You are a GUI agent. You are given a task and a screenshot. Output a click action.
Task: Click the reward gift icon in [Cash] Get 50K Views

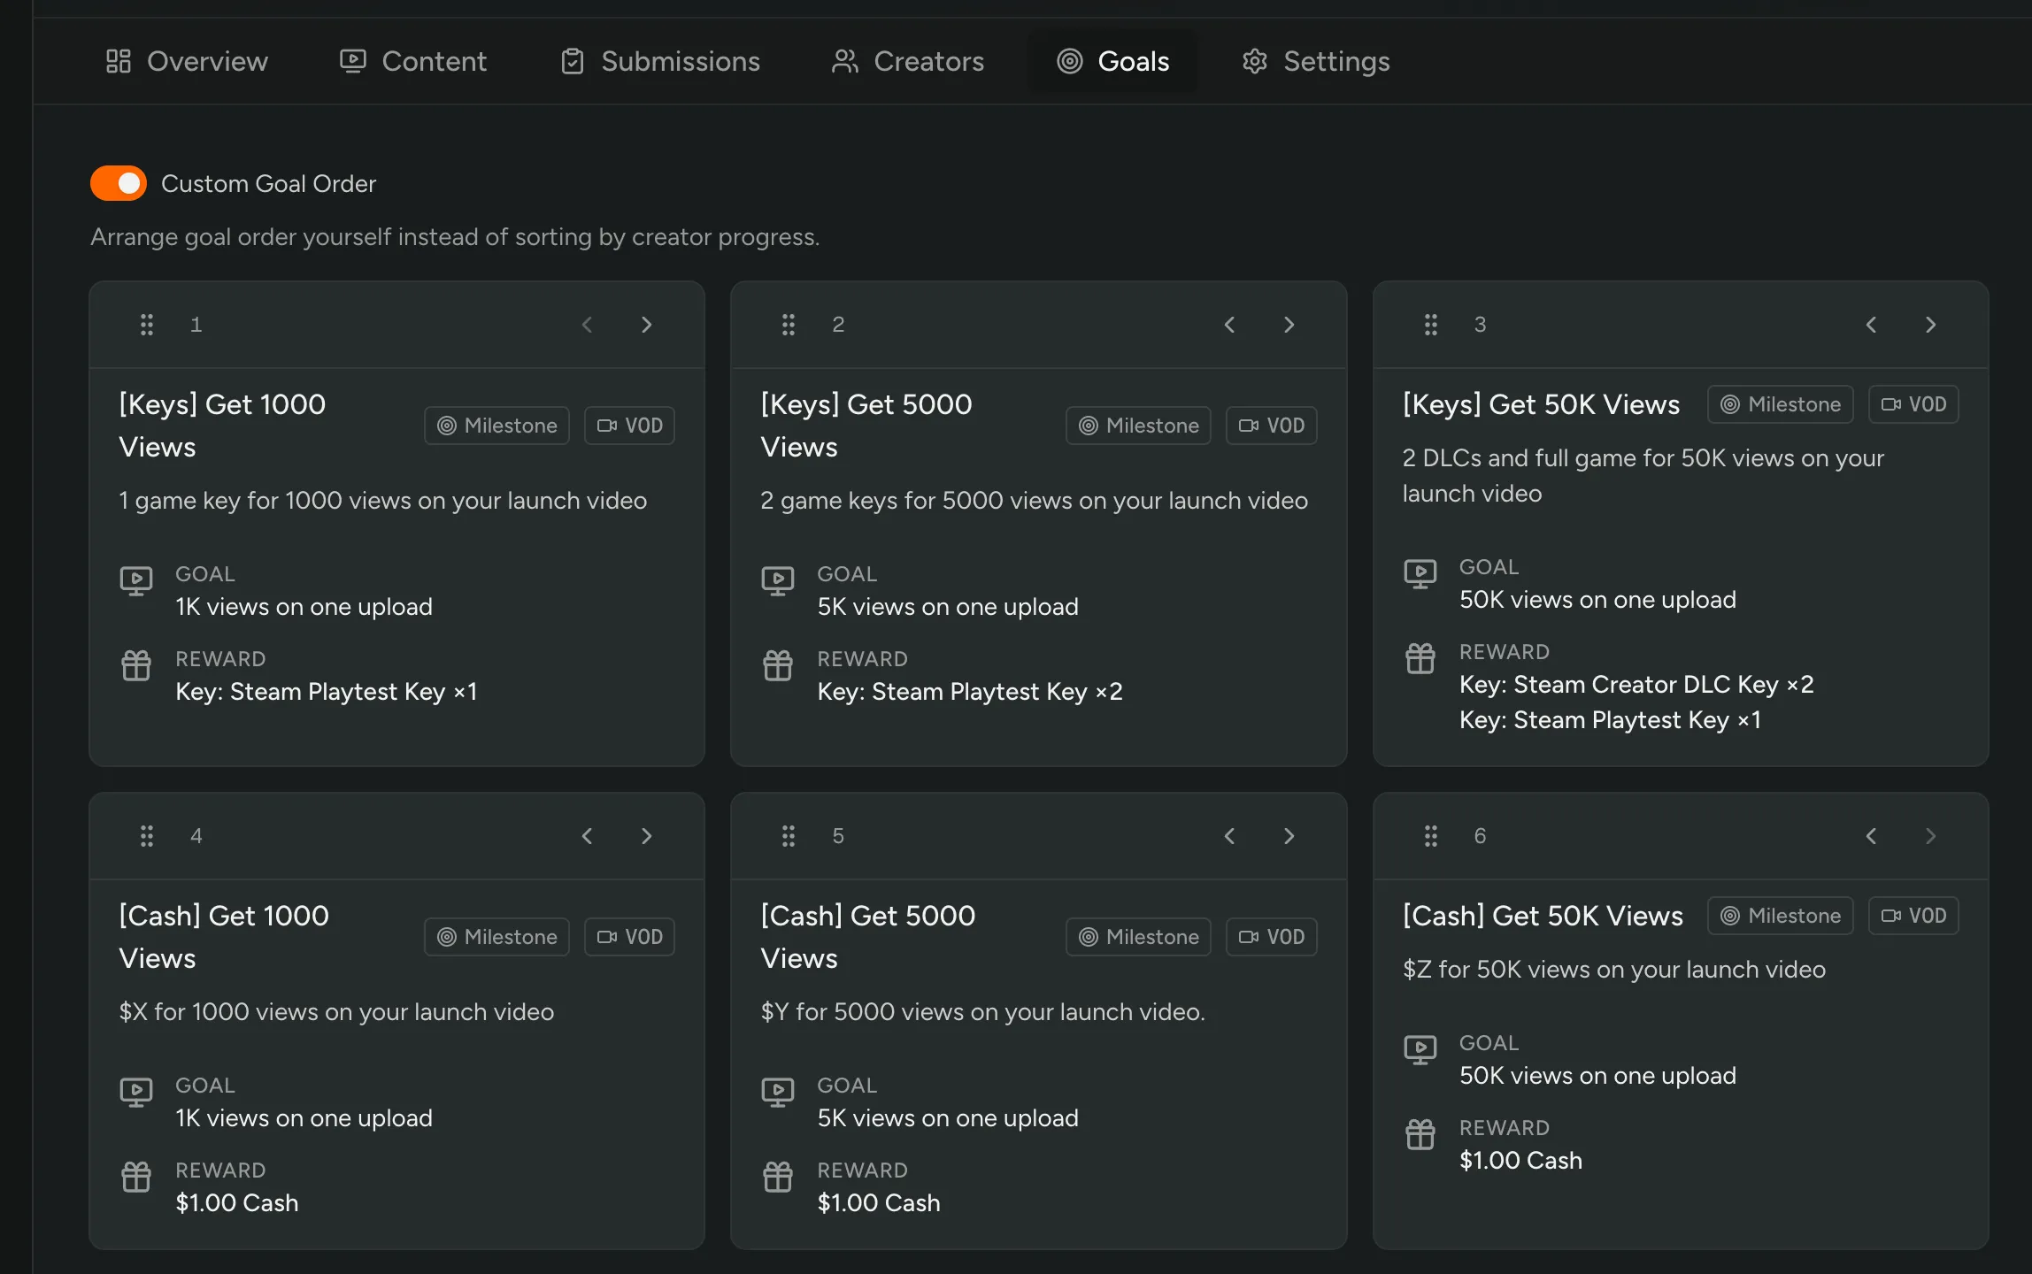pyautogui.click(x=1420, y=1134)
